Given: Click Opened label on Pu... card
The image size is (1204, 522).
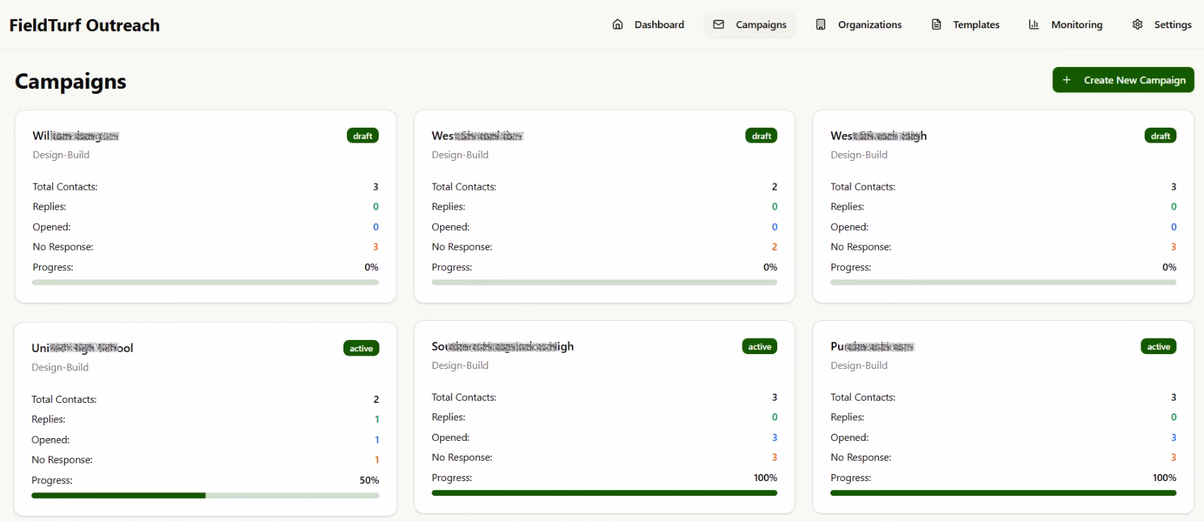Looking at the screenshot, I should click(849, 437).
